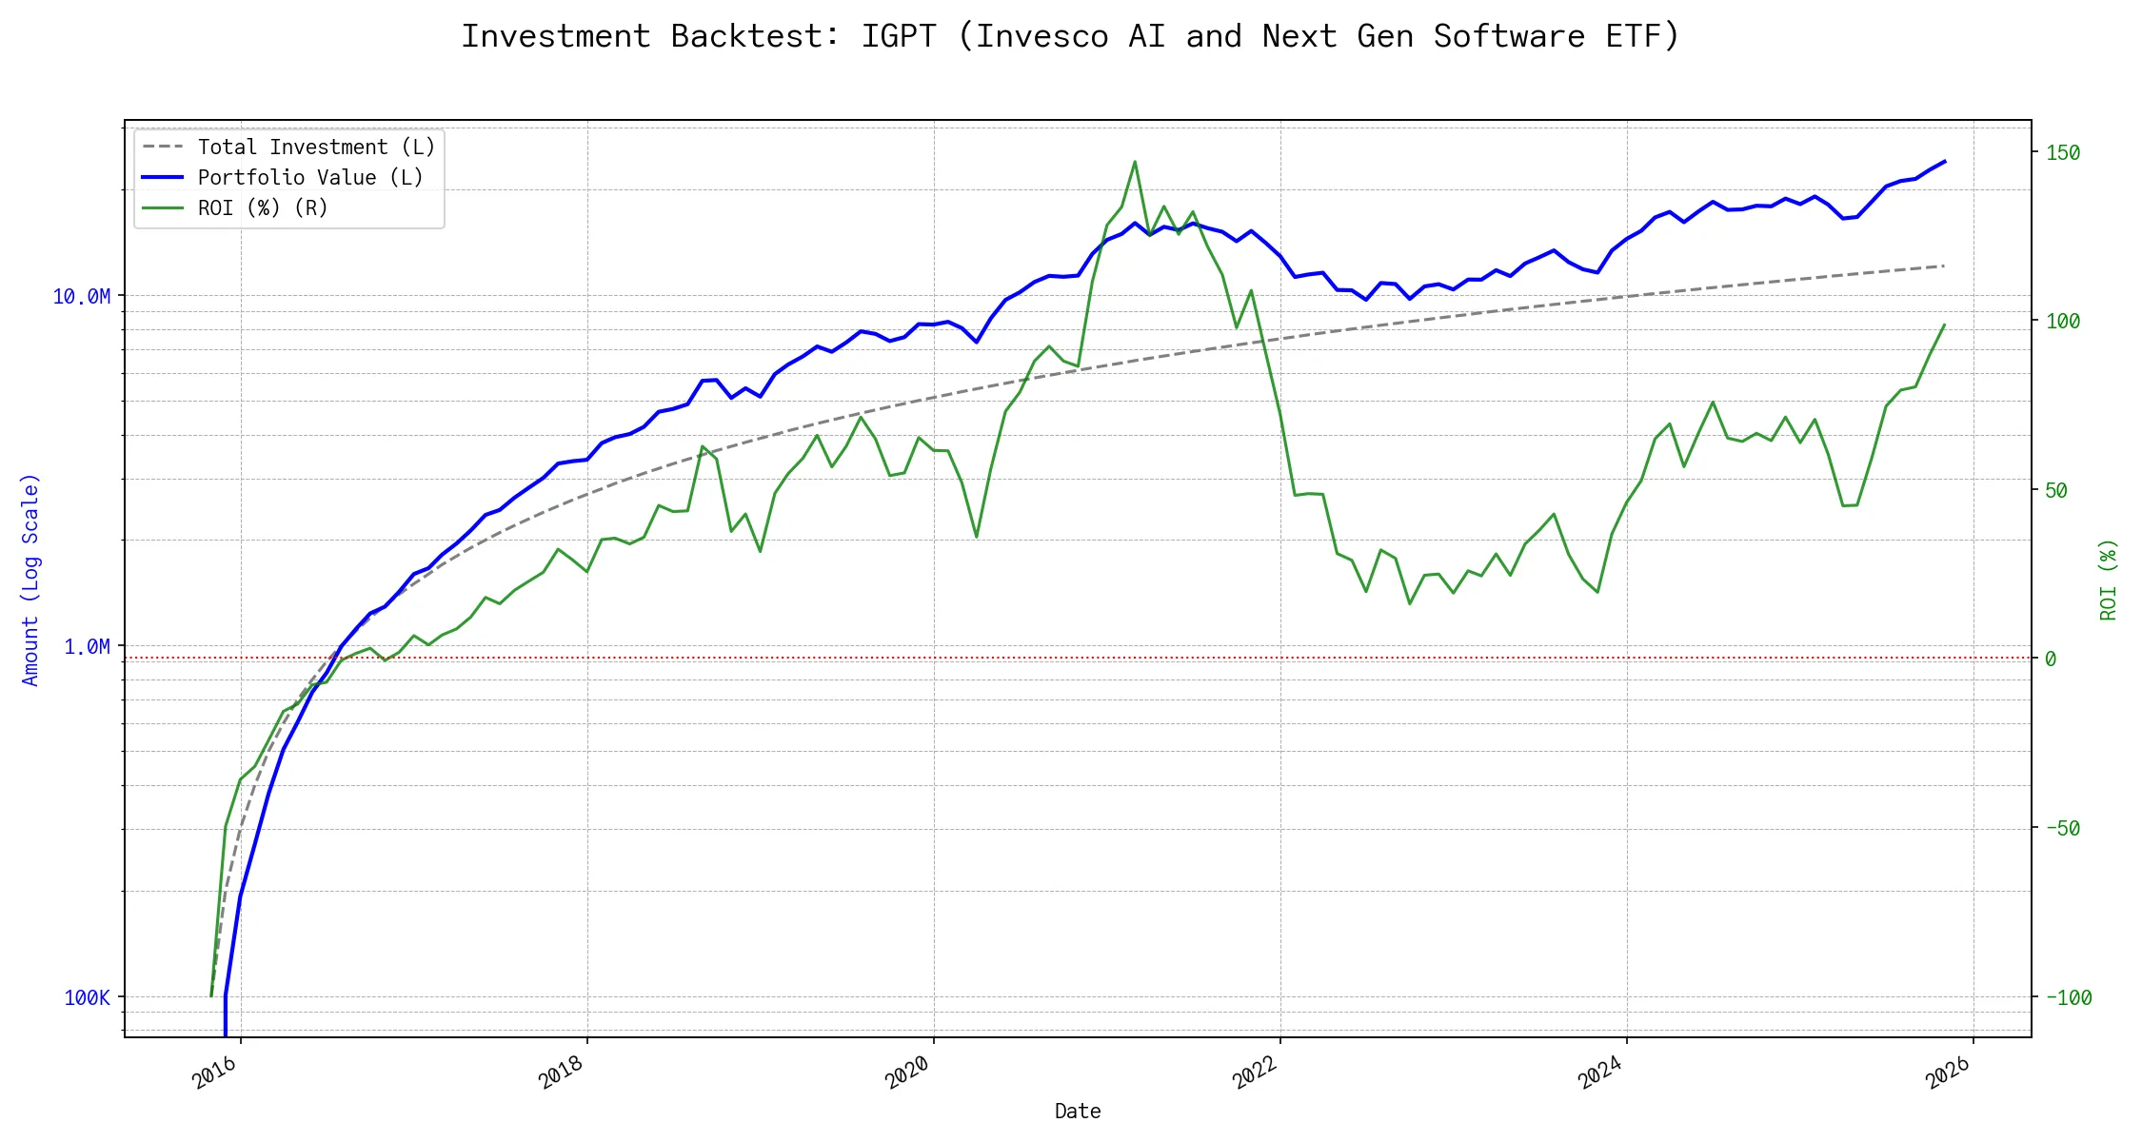Click the dashed gray legend swatch
Screen dimensions: 2142x1142
pyautogui.click(x=163, y=148)
